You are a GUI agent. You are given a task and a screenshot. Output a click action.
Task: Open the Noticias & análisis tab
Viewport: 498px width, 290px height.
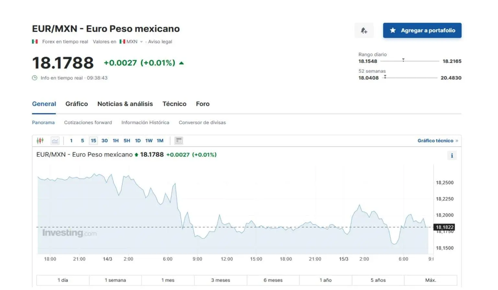(125, 104)
